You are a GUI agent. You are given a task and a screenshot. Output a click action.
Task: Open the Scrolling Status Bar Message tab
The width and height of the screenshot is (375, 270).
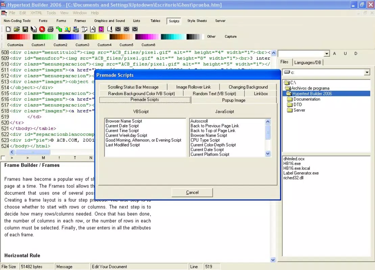tap(133, 87)
